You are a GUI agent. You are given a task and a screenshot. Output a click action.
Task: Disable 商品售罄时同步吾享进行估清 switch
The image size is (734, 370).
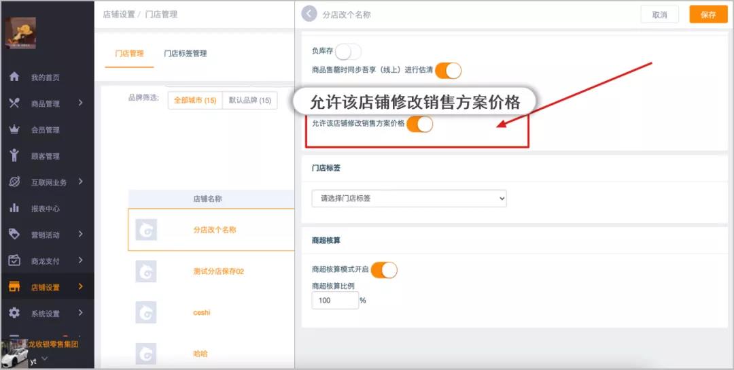(x=448, y=70)
